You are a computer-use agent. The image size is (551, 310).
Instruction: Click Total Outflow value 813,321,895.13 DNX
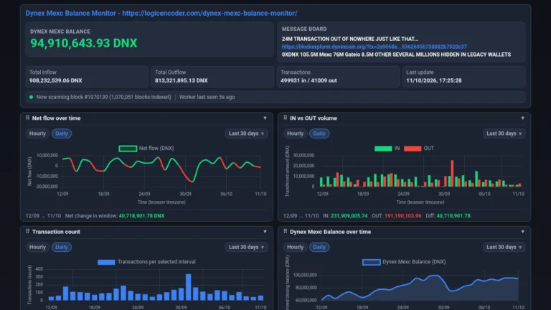182,80
